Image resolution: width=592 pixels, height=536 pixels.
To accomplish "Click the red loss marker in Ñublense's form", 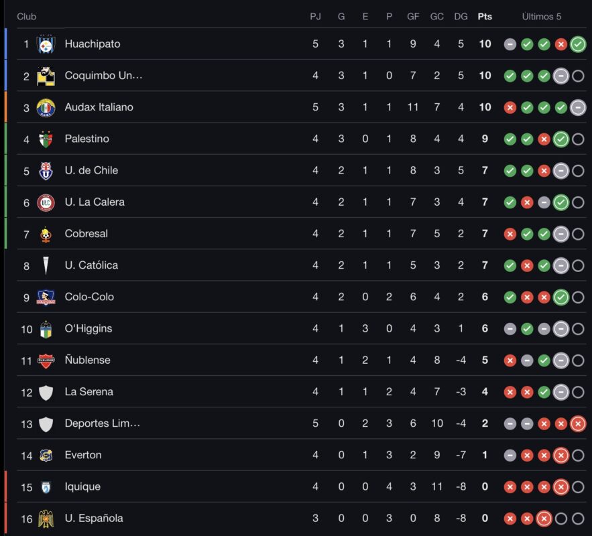I will (x=510, y=360).
